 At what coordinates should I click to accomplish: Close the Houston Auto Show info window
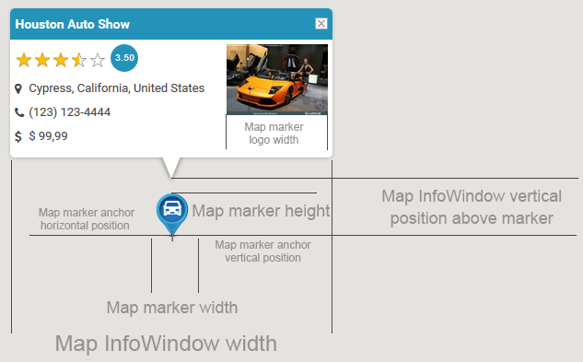321,23
